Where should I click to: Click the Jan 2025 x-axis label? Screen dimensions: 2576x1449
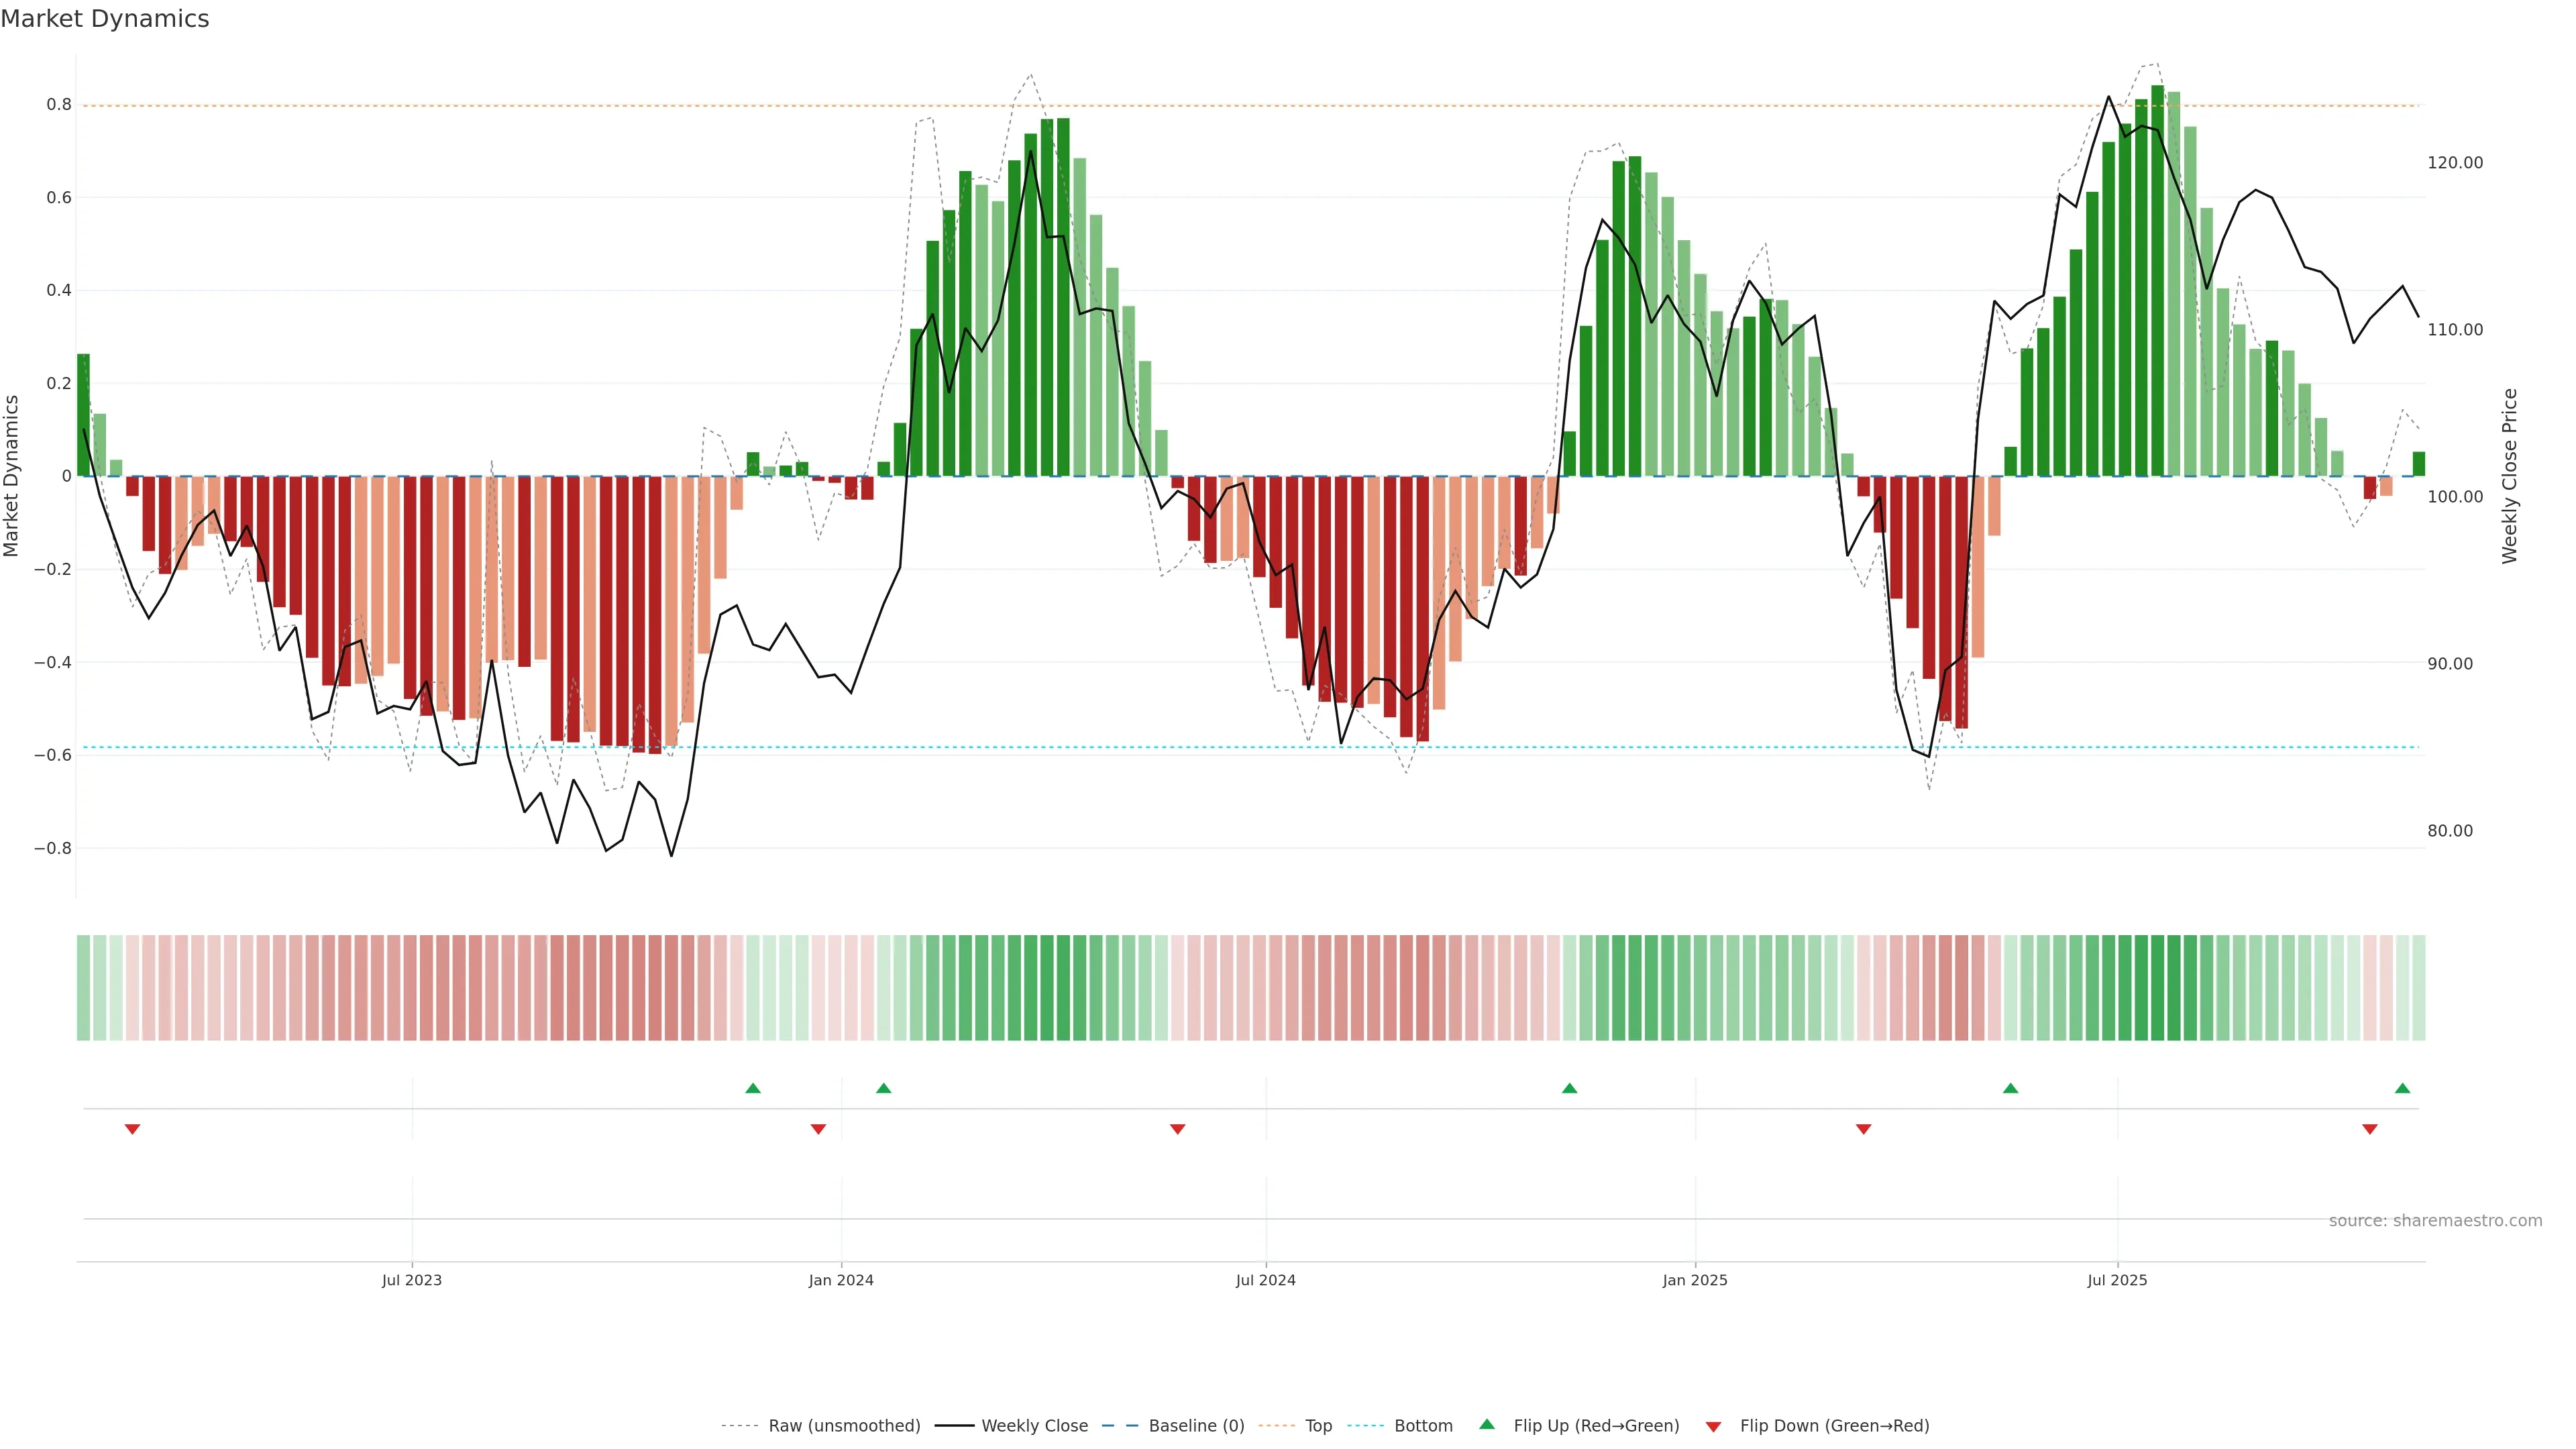[x=1694, y=1280]
